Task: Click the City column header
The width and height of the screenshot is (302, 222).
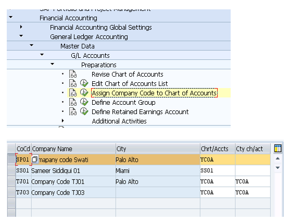Action: (158, 149)
